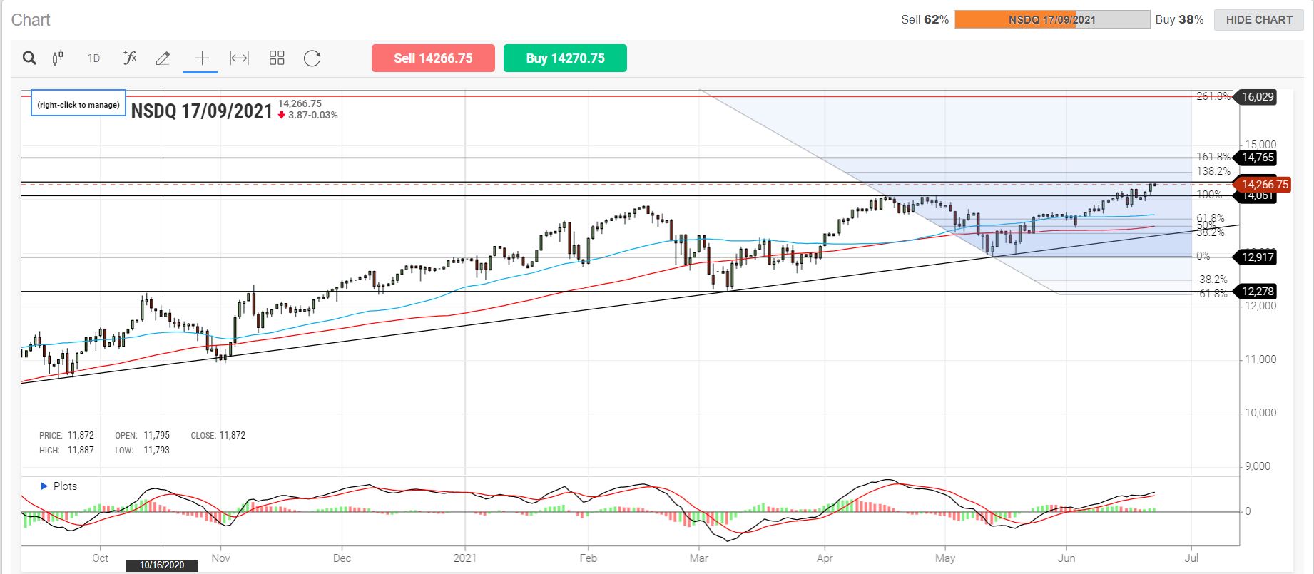This screenshot has height=574, width=1314.
Task: Click the Nov label on time axis
Action: click(220, 558)
